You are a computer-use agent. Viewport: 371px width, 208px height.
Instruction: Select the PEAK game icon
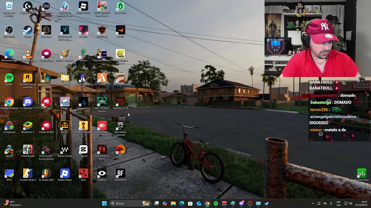point(65,103)
